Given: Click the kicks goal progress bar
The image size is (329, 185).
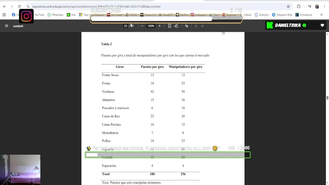Looking at the screenshot, I should click(x=168, y=155).
